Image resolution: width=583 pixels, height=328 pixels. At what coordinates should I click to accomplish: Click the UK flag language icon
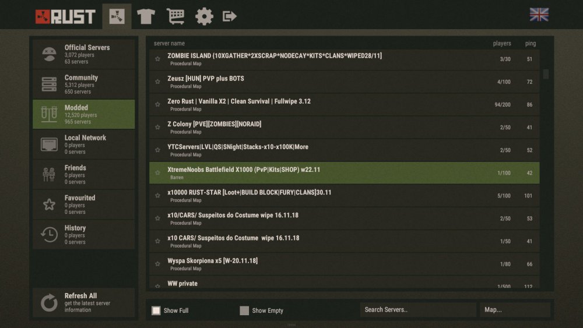(539, 15)
